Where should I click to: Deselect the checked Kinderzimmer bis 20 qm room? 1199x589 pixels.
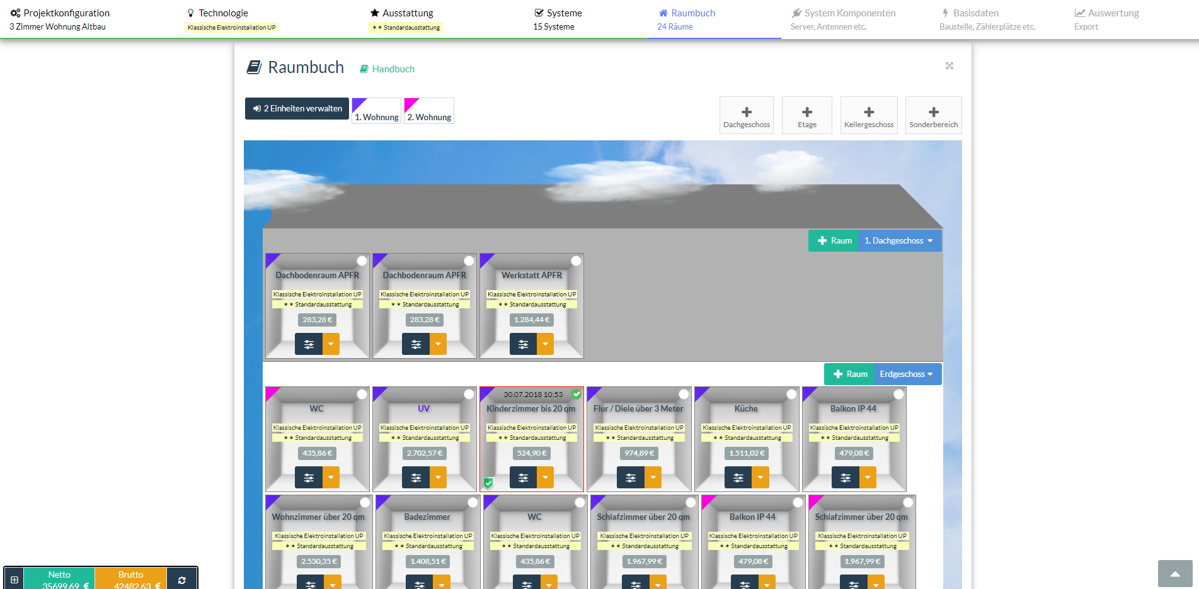tap(576, 394)
